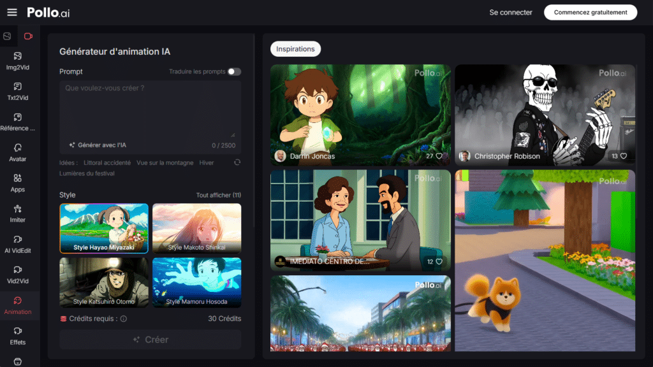Select the Inspirations tab
This screenshot has height=367, width=653.
[x=295, y=49]
